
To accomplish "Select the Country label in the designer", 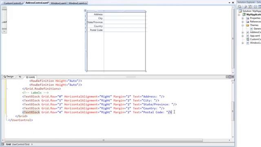I will 98,26.
